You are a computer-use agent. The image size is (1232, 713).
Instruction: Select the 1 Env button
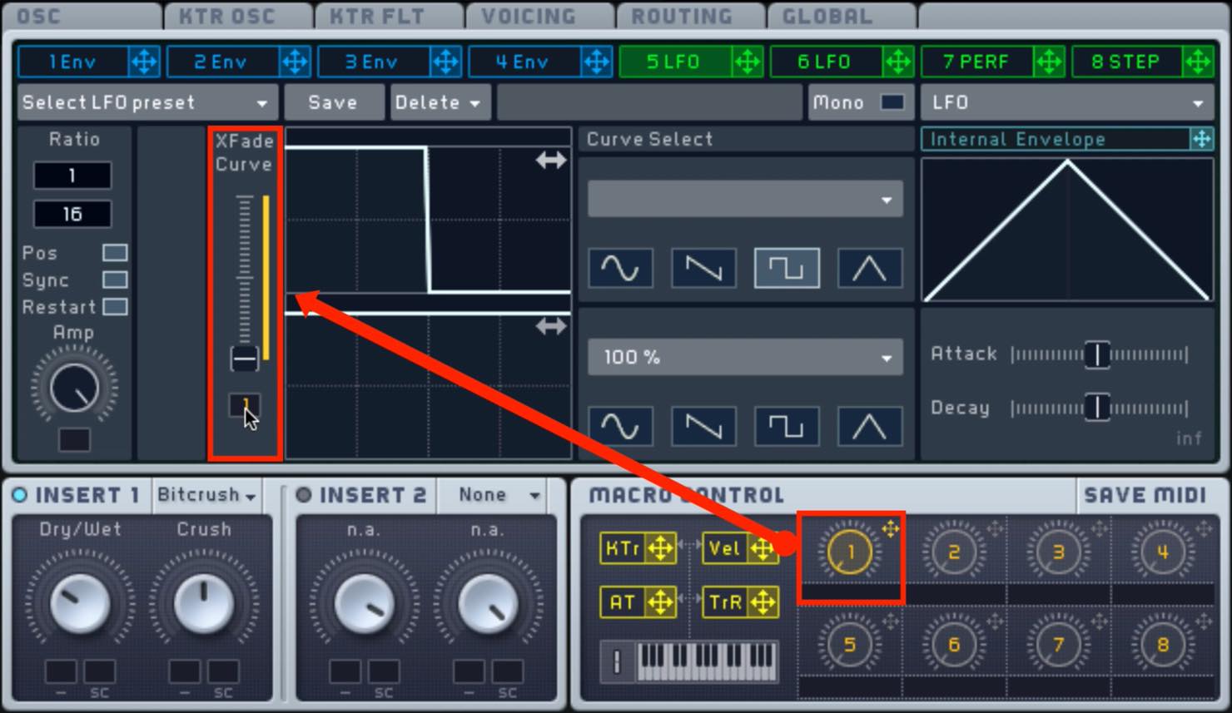pyautogui.click(x=72, y=62)
